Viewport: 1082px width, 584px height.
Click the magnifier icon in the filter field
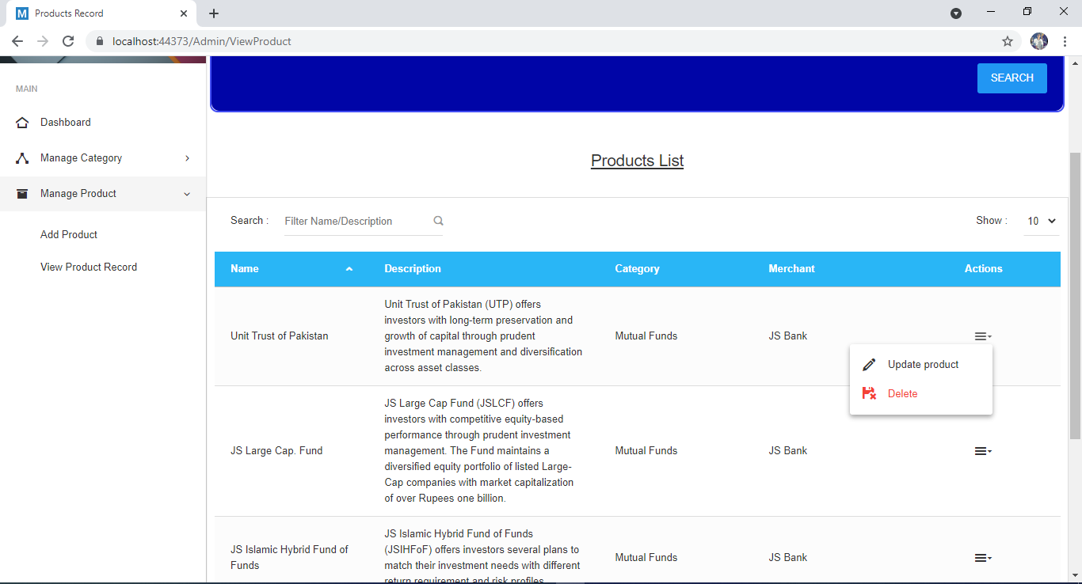(x=438, y=221)
